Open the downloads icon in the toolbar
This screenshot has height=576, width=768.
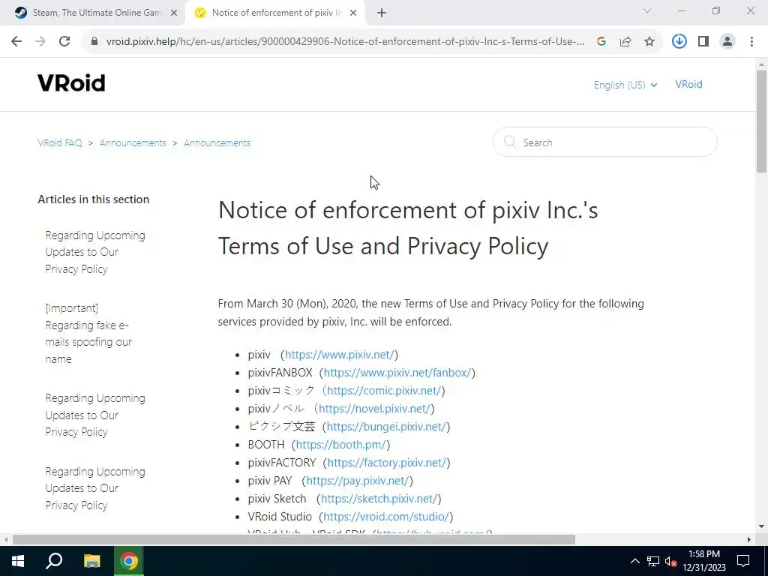click(679, 42)
